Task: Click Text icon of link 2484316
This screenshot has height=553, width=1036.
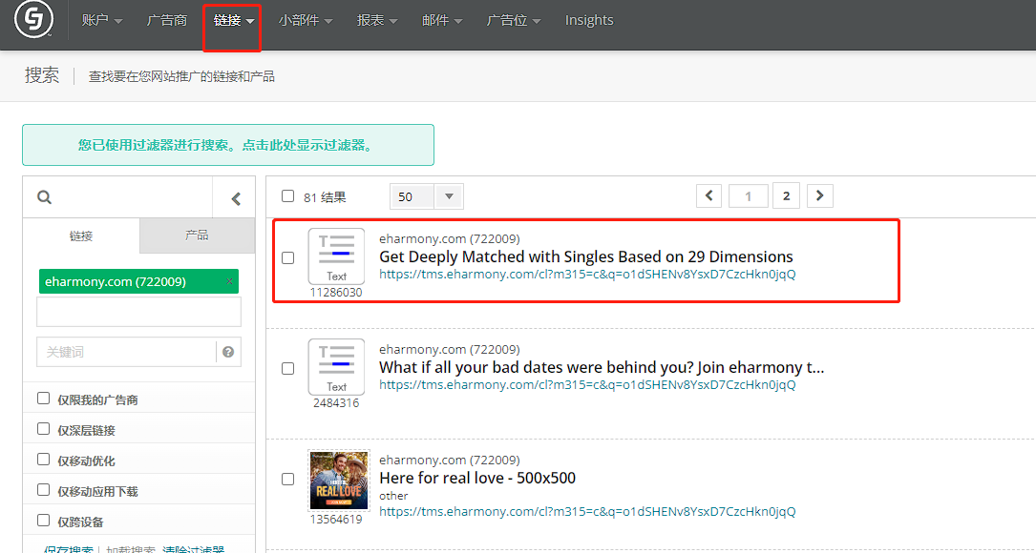Action: (336, 367)
